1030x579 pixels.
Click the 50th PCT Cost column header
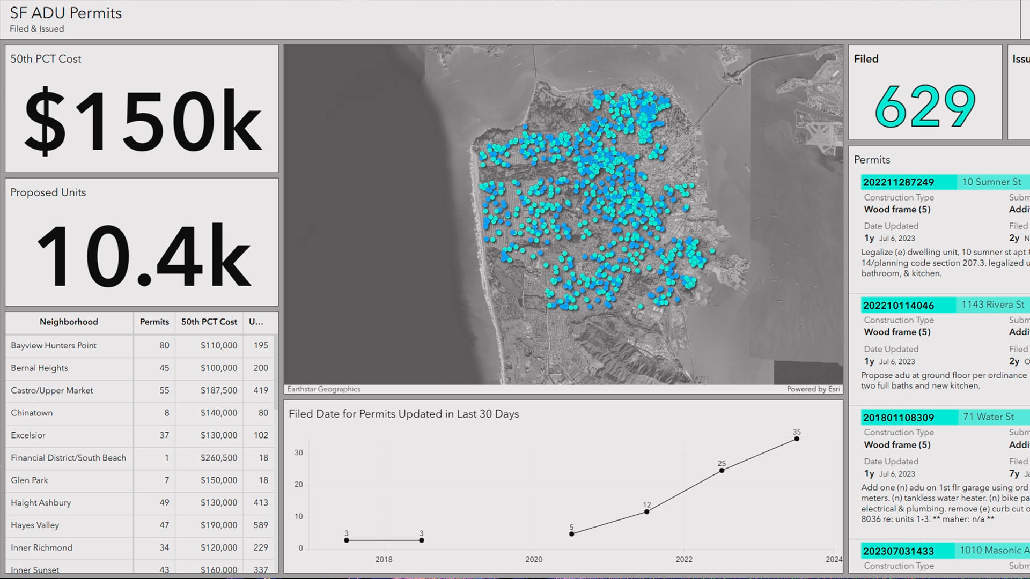pos(209,322)
